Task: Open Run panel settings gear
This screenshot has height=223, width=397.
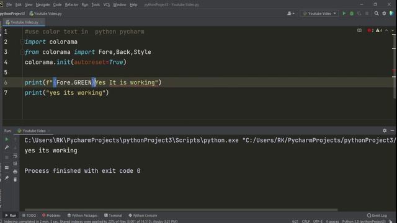Action: [385, 131]
